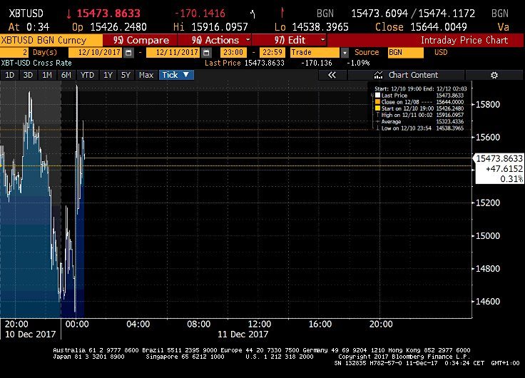Click the -1.09% change value

pyautogui.click(x=358, y=63)
